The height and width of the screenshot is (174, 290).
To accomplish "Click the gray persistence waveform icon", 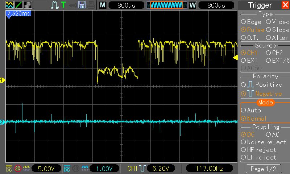I will tap(28, 5).
